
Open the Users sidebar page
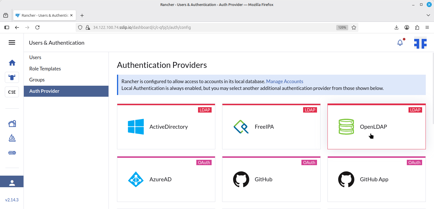coord(66,57)
